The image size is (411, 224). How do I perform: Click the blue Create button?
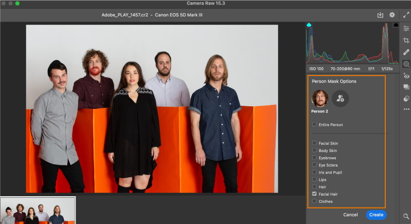[376, 215]
